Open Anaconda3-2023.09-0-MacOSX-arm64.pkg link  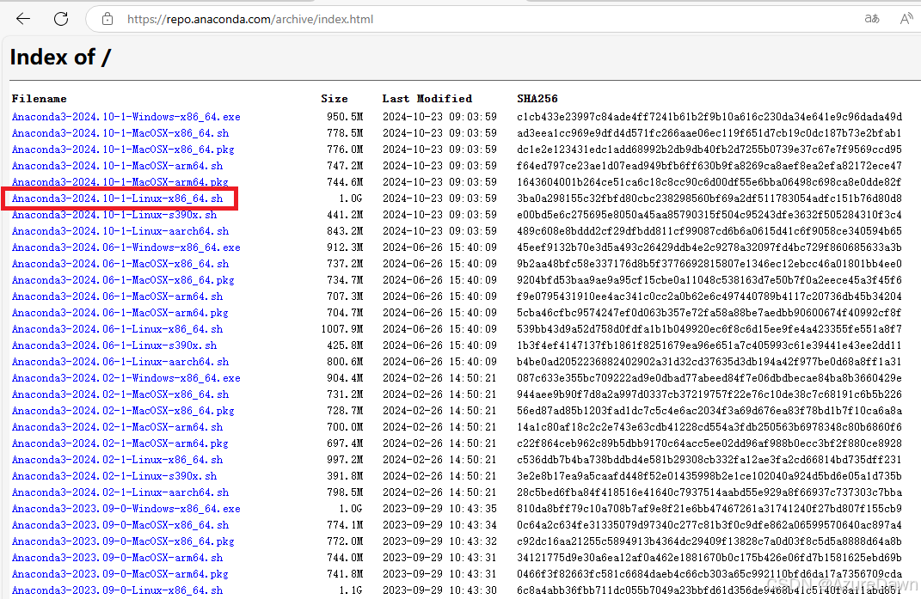[x=120, y=574]
